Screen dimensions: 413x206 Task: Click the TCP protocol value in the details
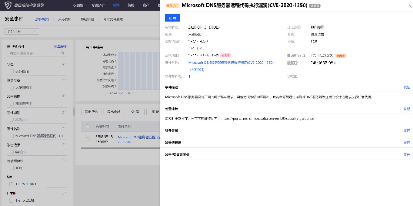pos(314,41)
